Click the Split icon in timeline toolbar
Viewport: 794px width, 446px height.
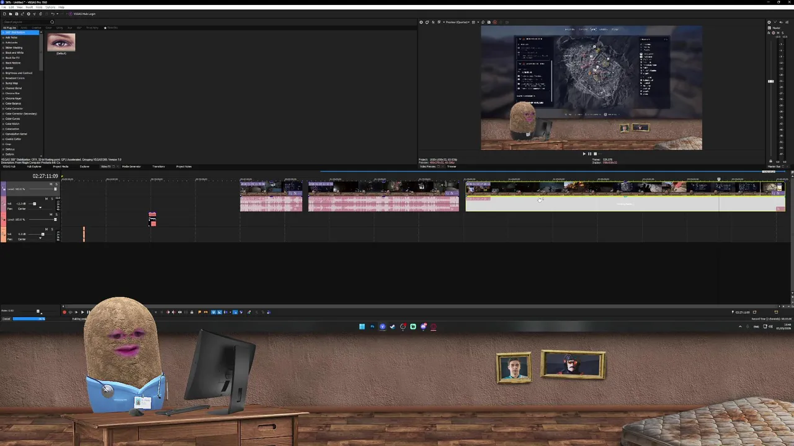180,312
